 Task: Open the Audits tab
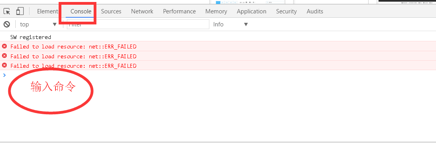[315, 11]
